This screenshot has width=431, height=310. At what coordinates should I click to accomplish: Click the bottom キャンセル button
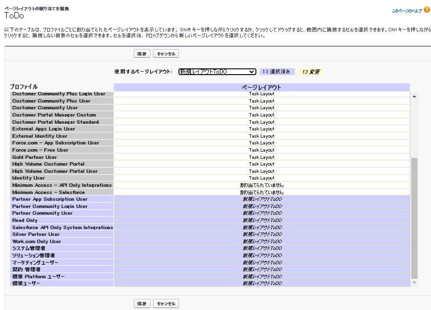coord(166,303)
